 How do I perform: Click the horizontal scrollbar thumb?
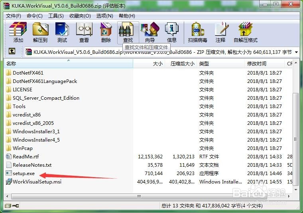[139, 196]
